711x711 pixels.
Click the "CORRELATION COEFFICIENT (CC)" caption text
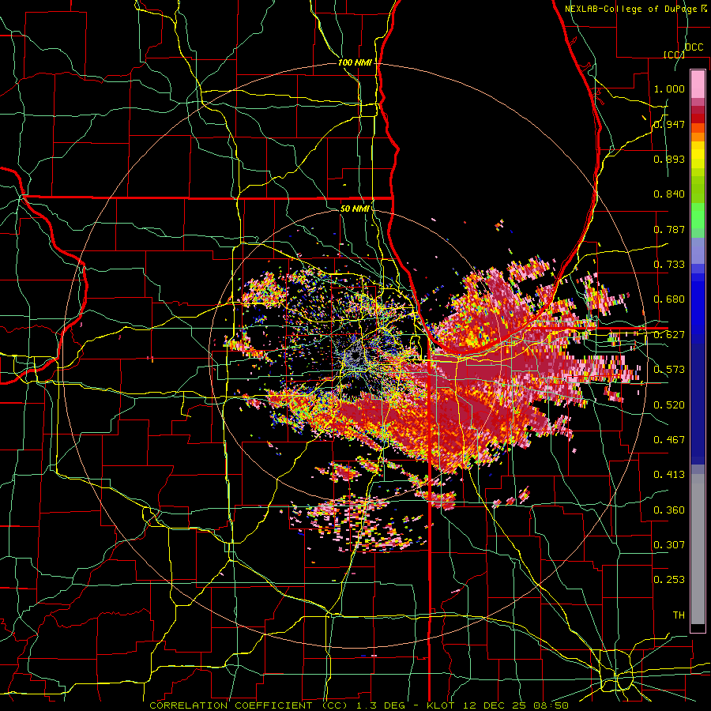point(249,705)
